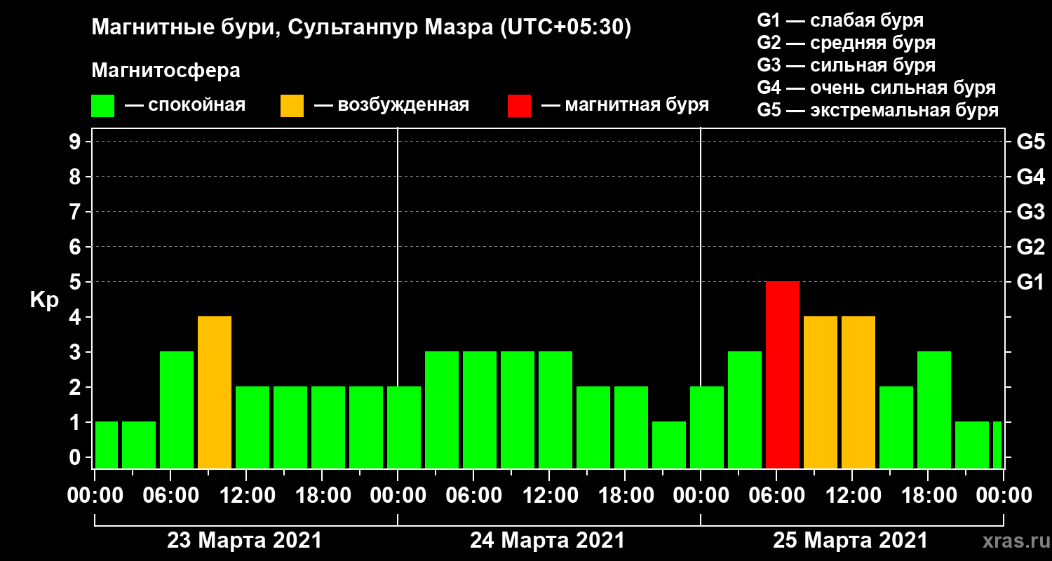Click the 'Магнитосфера' legend heading
The width and height of the screenshot is (1052, 561).
pyautogui.click(x=166, y=71)
